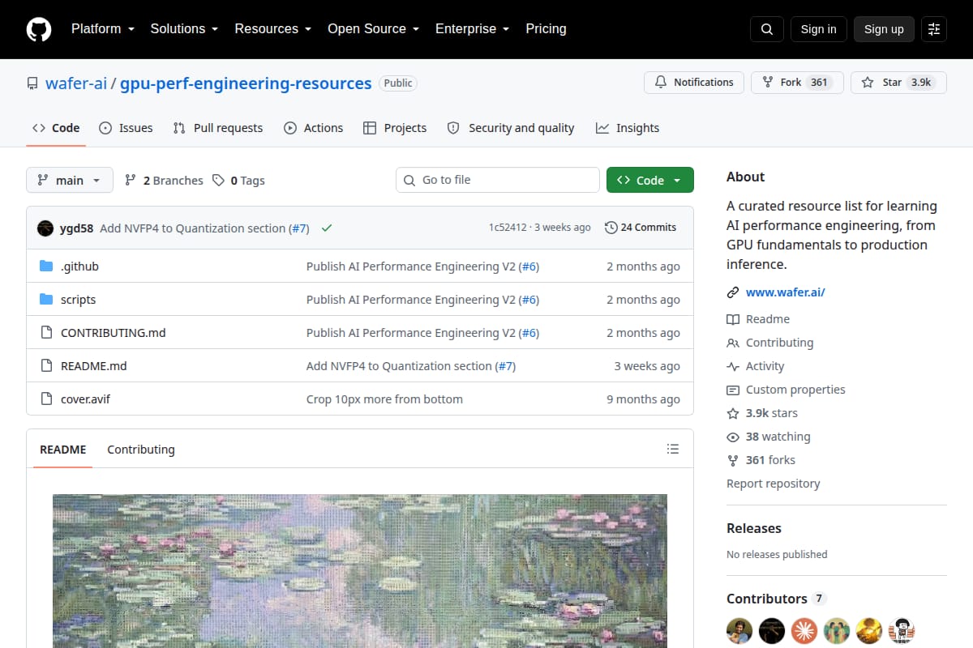Click Report repository link
The image size is (973, 648).
(x=774, y=484)
